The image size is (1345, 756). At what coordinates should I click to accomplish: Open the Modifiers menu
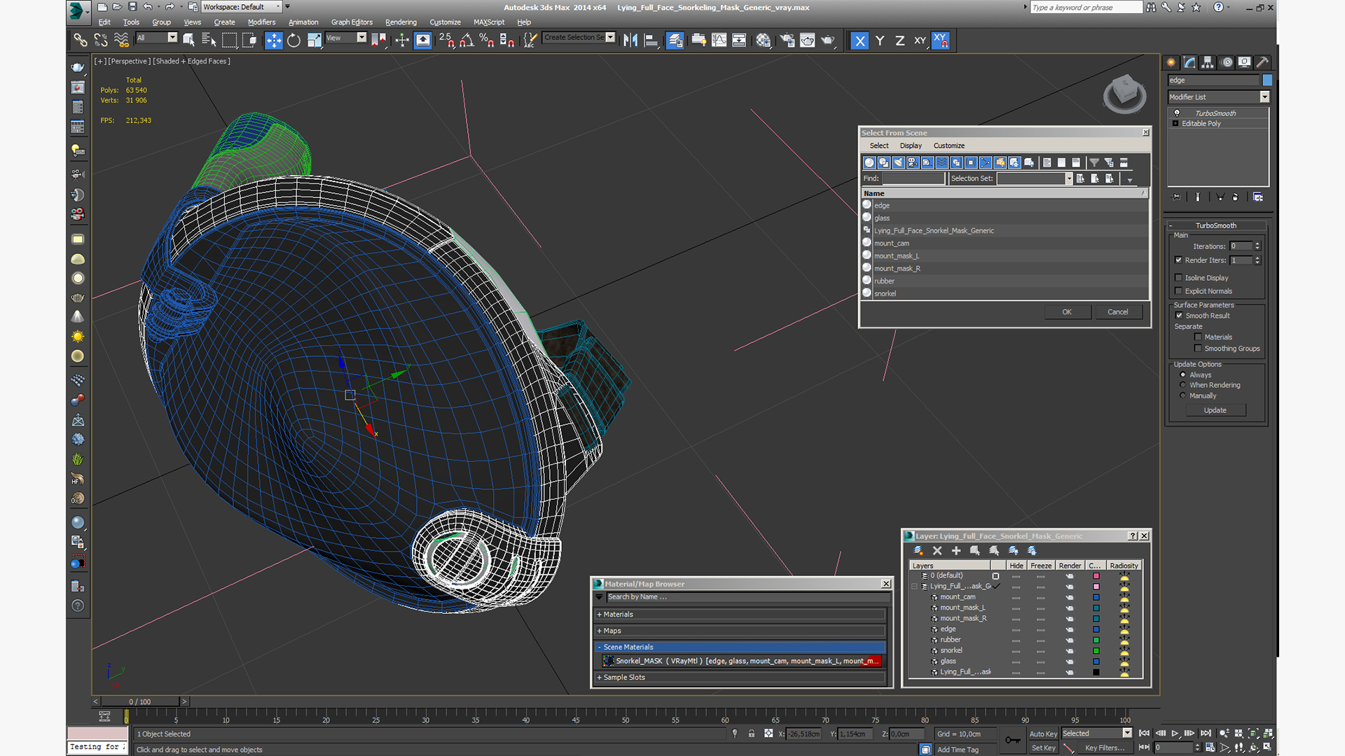(261, 22)
